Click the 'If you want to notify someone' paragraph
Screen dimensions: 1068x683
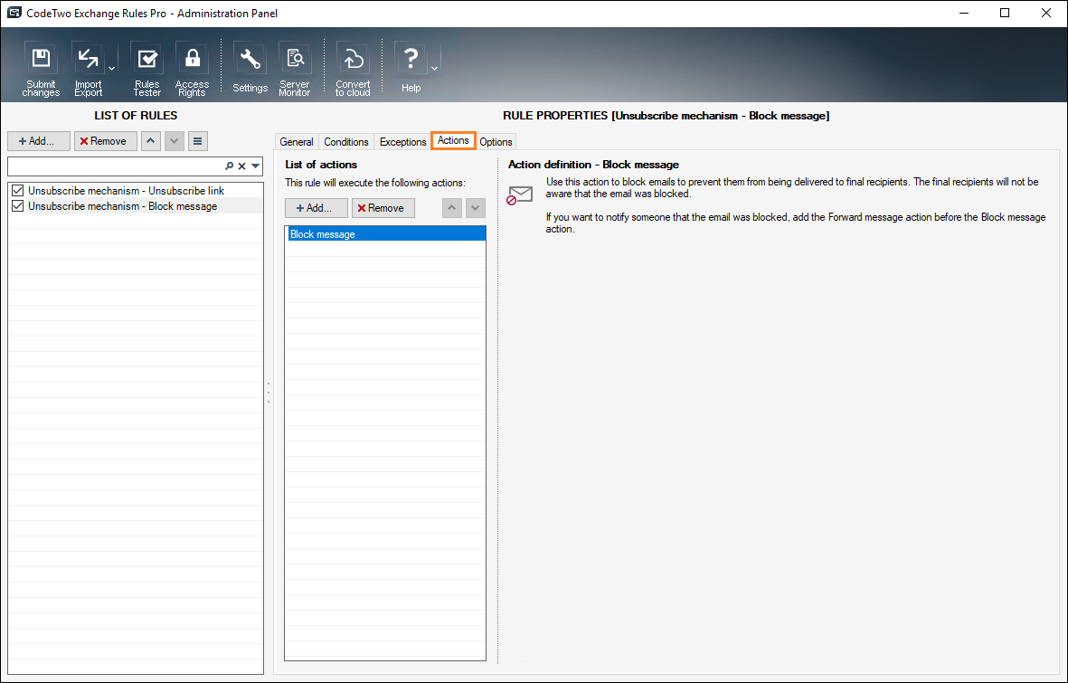(796, 223)
